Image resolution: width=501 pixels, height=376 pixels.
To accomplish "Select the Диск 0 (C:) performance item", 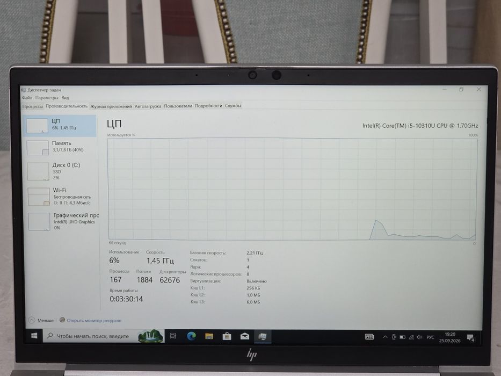I will point(61,171).
